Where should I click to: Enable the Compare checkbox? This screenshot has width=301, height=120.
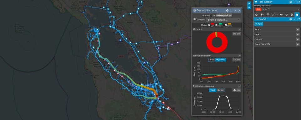pos(195,19)
